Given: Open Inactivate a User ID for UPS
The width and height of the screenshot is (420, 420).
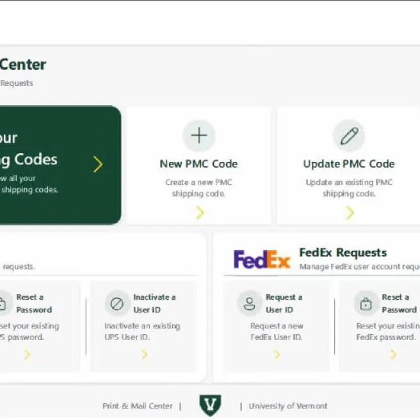Looking at the screenshot, I should tap(154, 303).
